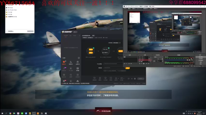
Task: Click the upper orange button in the first step circle
Action: (91, 50)
